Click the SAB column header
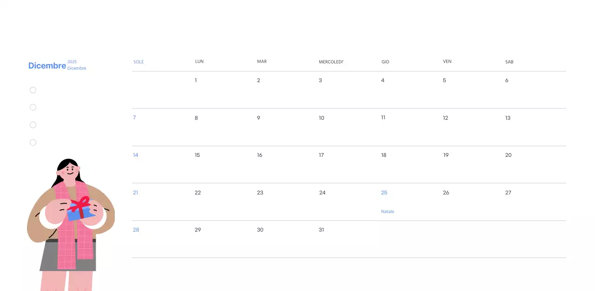This screenshot has width=595, height=291. [509, 62]
